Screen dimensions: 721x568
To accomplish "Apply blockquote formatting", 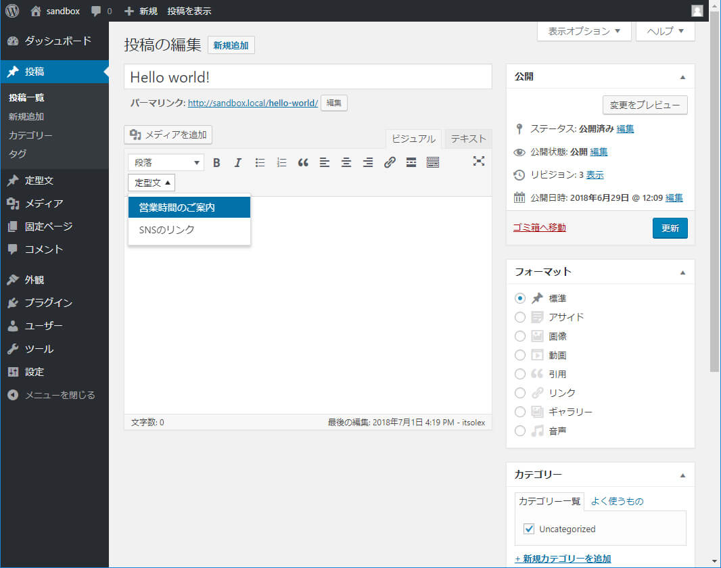I will tap(303, 162).
